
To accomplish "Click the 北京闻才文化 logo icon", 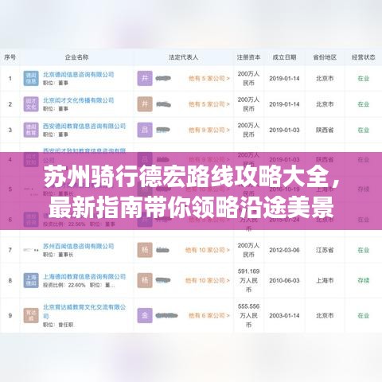I will click(x=31, y=104).
